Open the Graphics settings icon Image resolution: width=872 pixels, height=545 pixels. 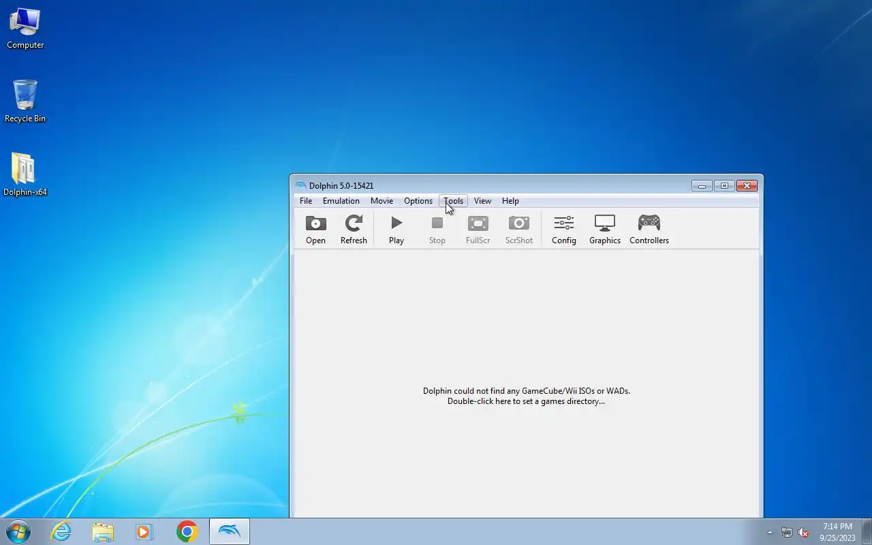point(605,230)
